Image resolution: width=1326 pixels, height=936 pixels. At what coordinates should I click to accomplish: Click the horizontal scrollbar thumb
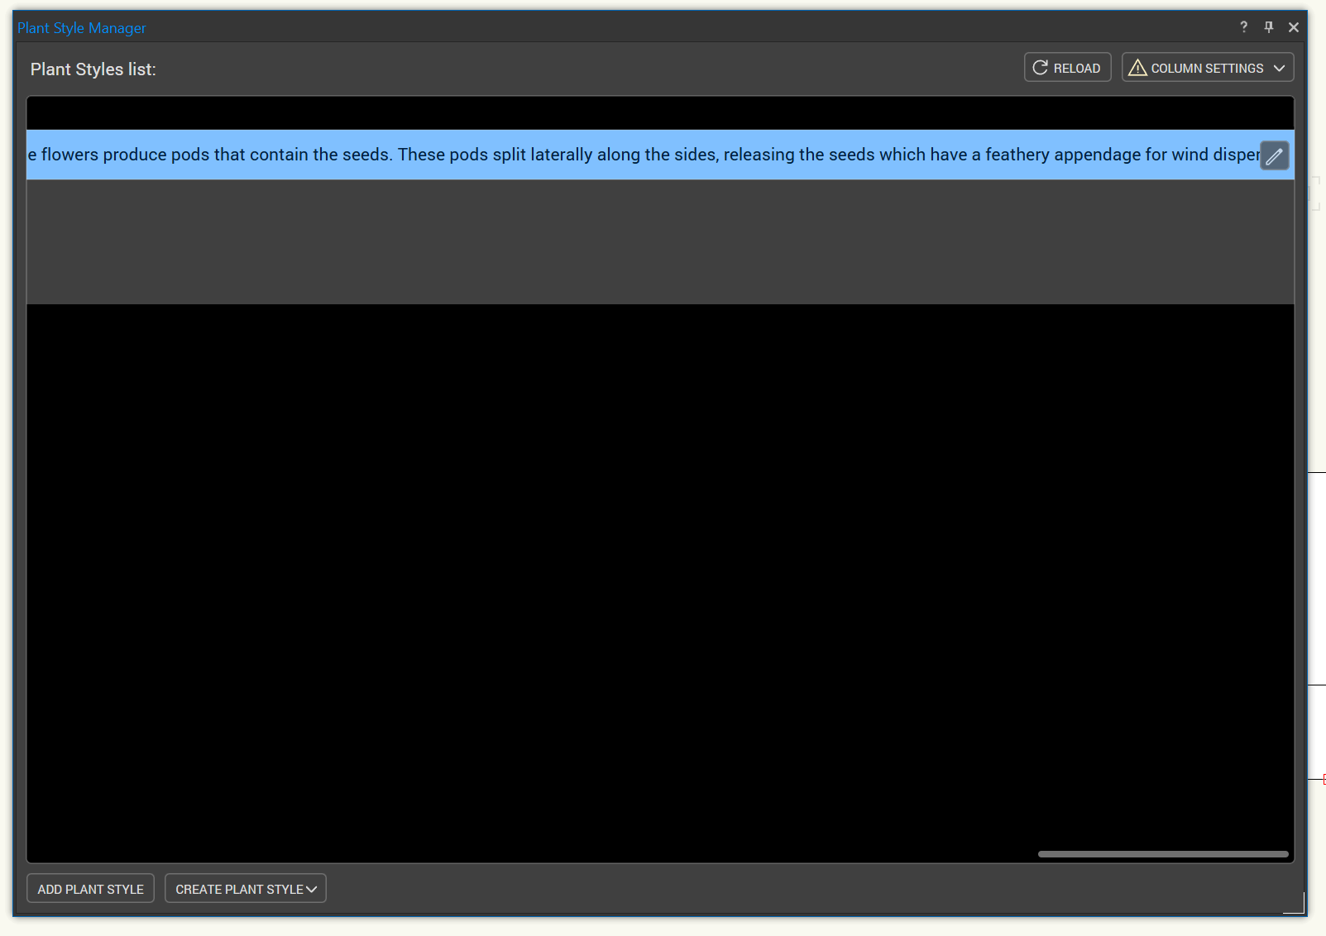point(1162,854)
